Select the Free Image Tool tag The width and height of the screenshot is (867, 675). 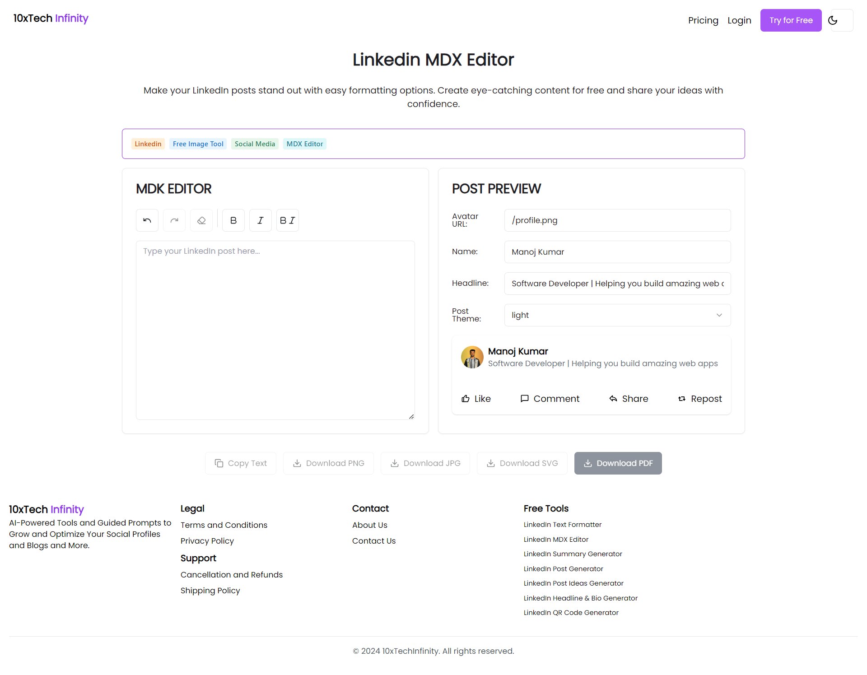click(198, 144)
